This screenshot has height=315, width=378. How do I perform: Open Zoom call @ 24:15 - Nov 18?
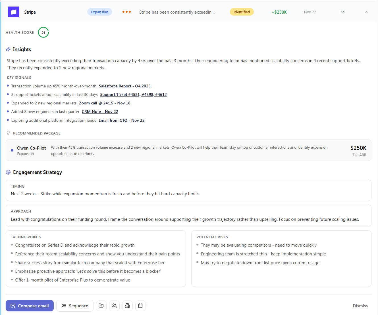[105, 103]
